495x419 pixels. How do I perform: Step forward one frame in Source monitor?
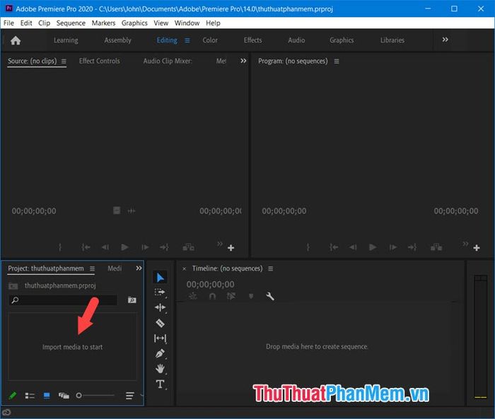pos(145,247)
